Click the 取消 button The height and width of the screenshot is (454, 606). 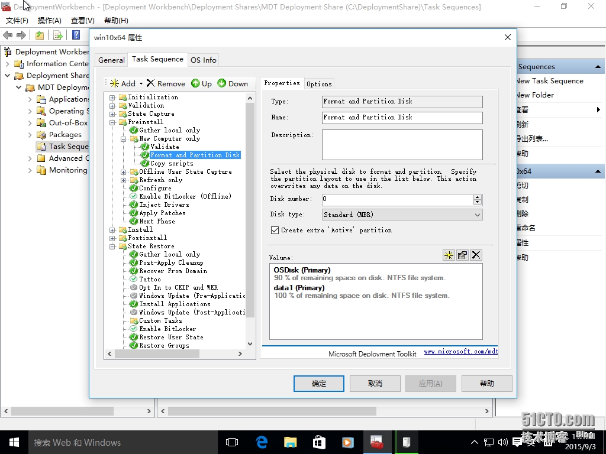click(375, 383)
